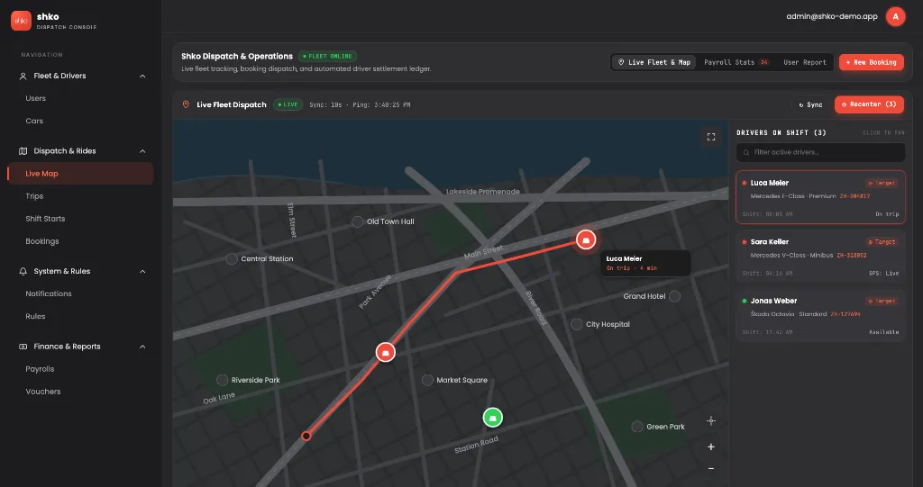This screenshot has height=487, width=923.
Task: Click the Luca Meier map tooltip
Action: (645, 263)
